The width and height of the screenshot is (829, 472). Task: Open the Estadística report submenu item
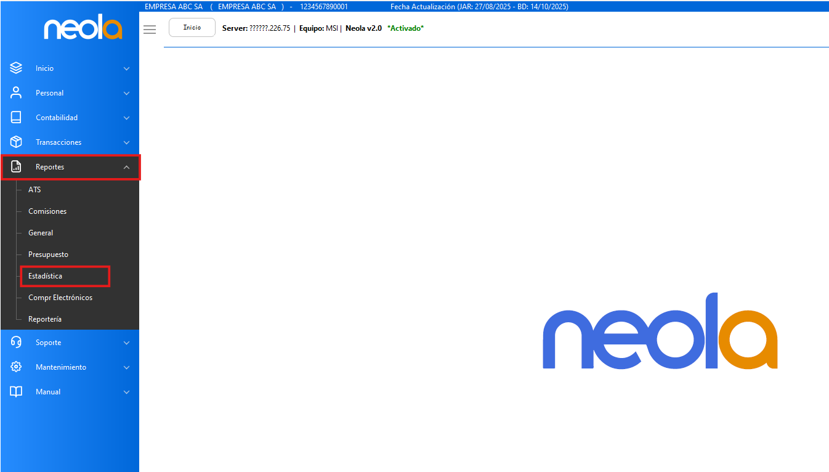click(46, 276)
